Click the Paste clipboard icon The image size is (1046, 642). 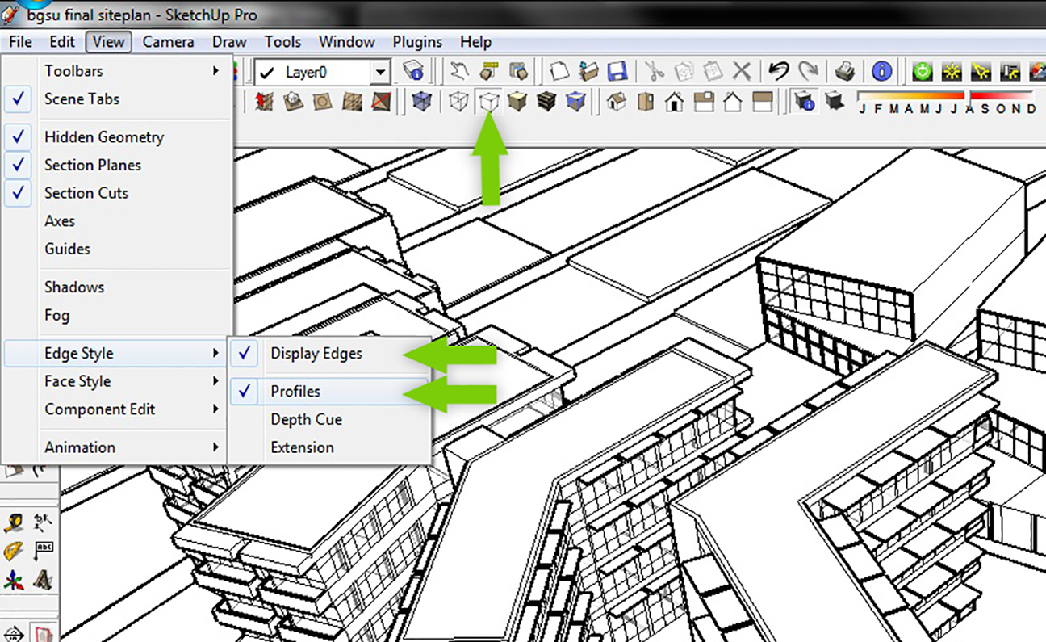(x=713, y=71)
